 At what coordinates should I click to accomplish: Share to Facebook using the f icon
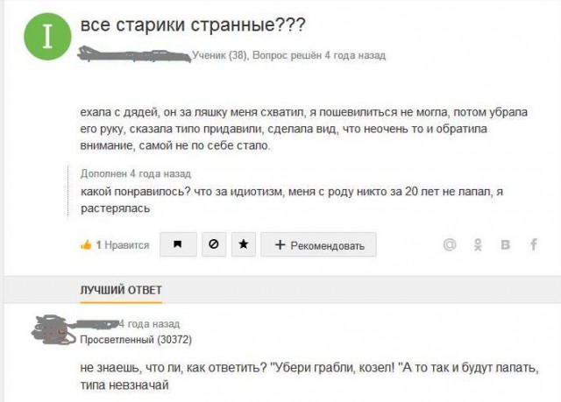click(x=533, y=245)
